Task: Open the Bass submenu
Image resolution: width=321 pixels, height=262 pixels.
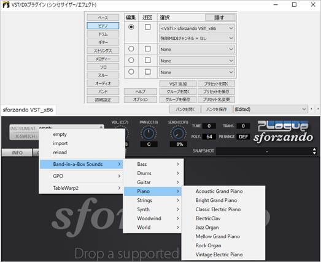Action: click(153, 164)
